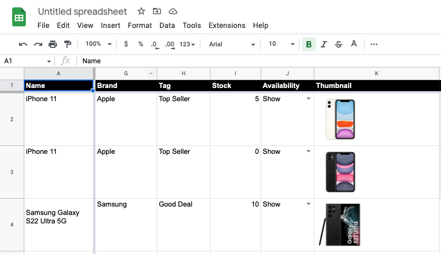This screenshot has width=441, height=254.
Task: Toggle italic formatting
Action: [324, 44]
